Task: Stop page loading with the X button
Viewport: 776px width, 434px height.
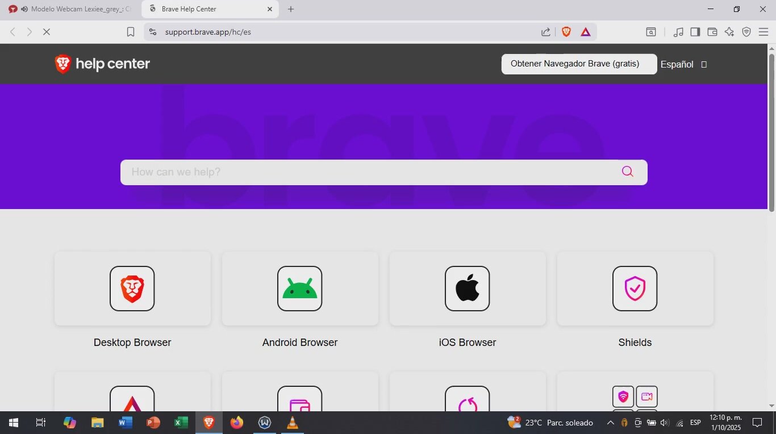Action: pyautogui.click(x=47, y=32)
